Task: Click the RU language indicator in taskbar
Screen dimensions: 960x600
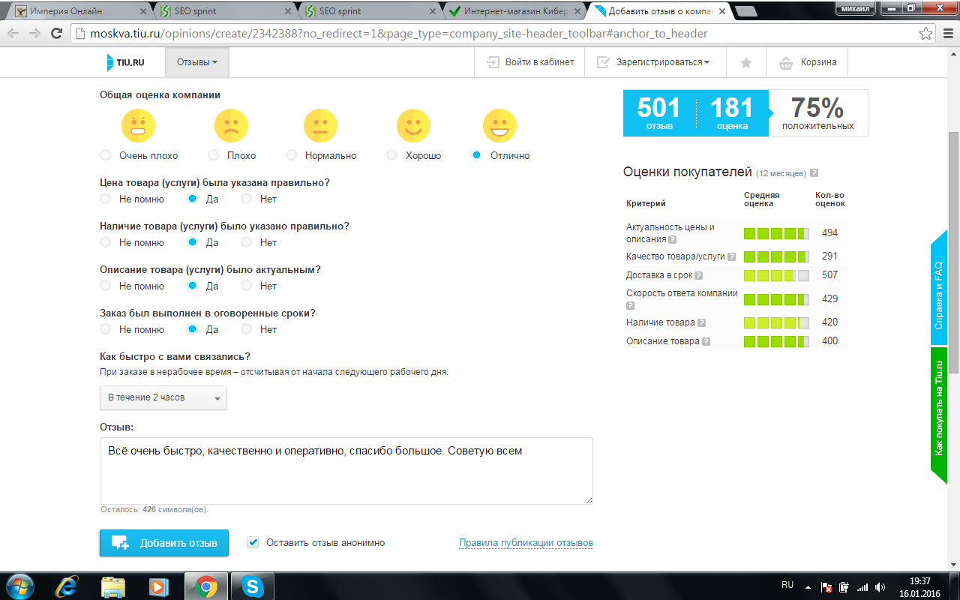Action: [787, 584]
